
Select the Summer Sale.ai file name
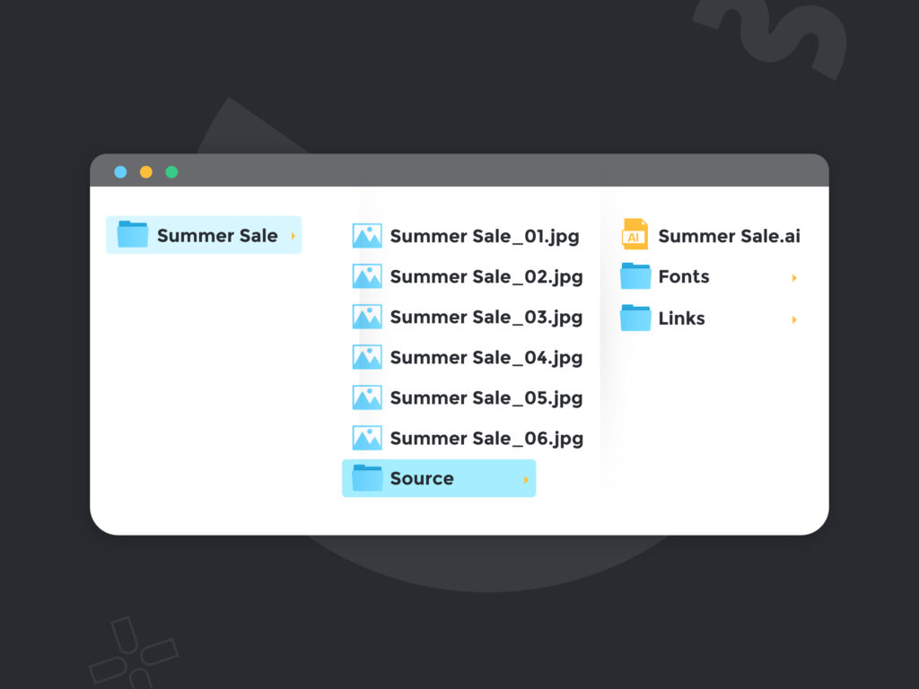pos(729,236)
